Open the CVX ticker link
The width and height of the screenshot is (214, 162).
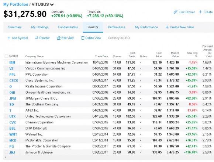pyautogui.click(x=13, y=122)
